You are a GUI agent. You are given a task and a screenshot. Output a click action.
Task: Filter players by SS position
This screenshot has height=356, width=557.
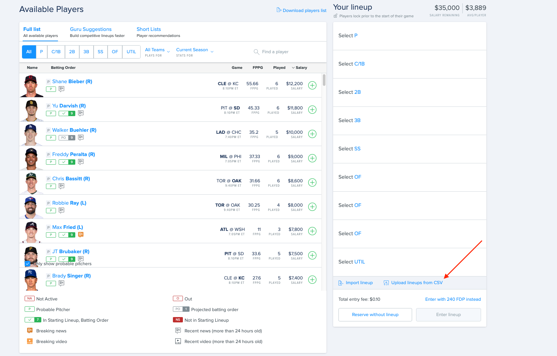point(101,52)
